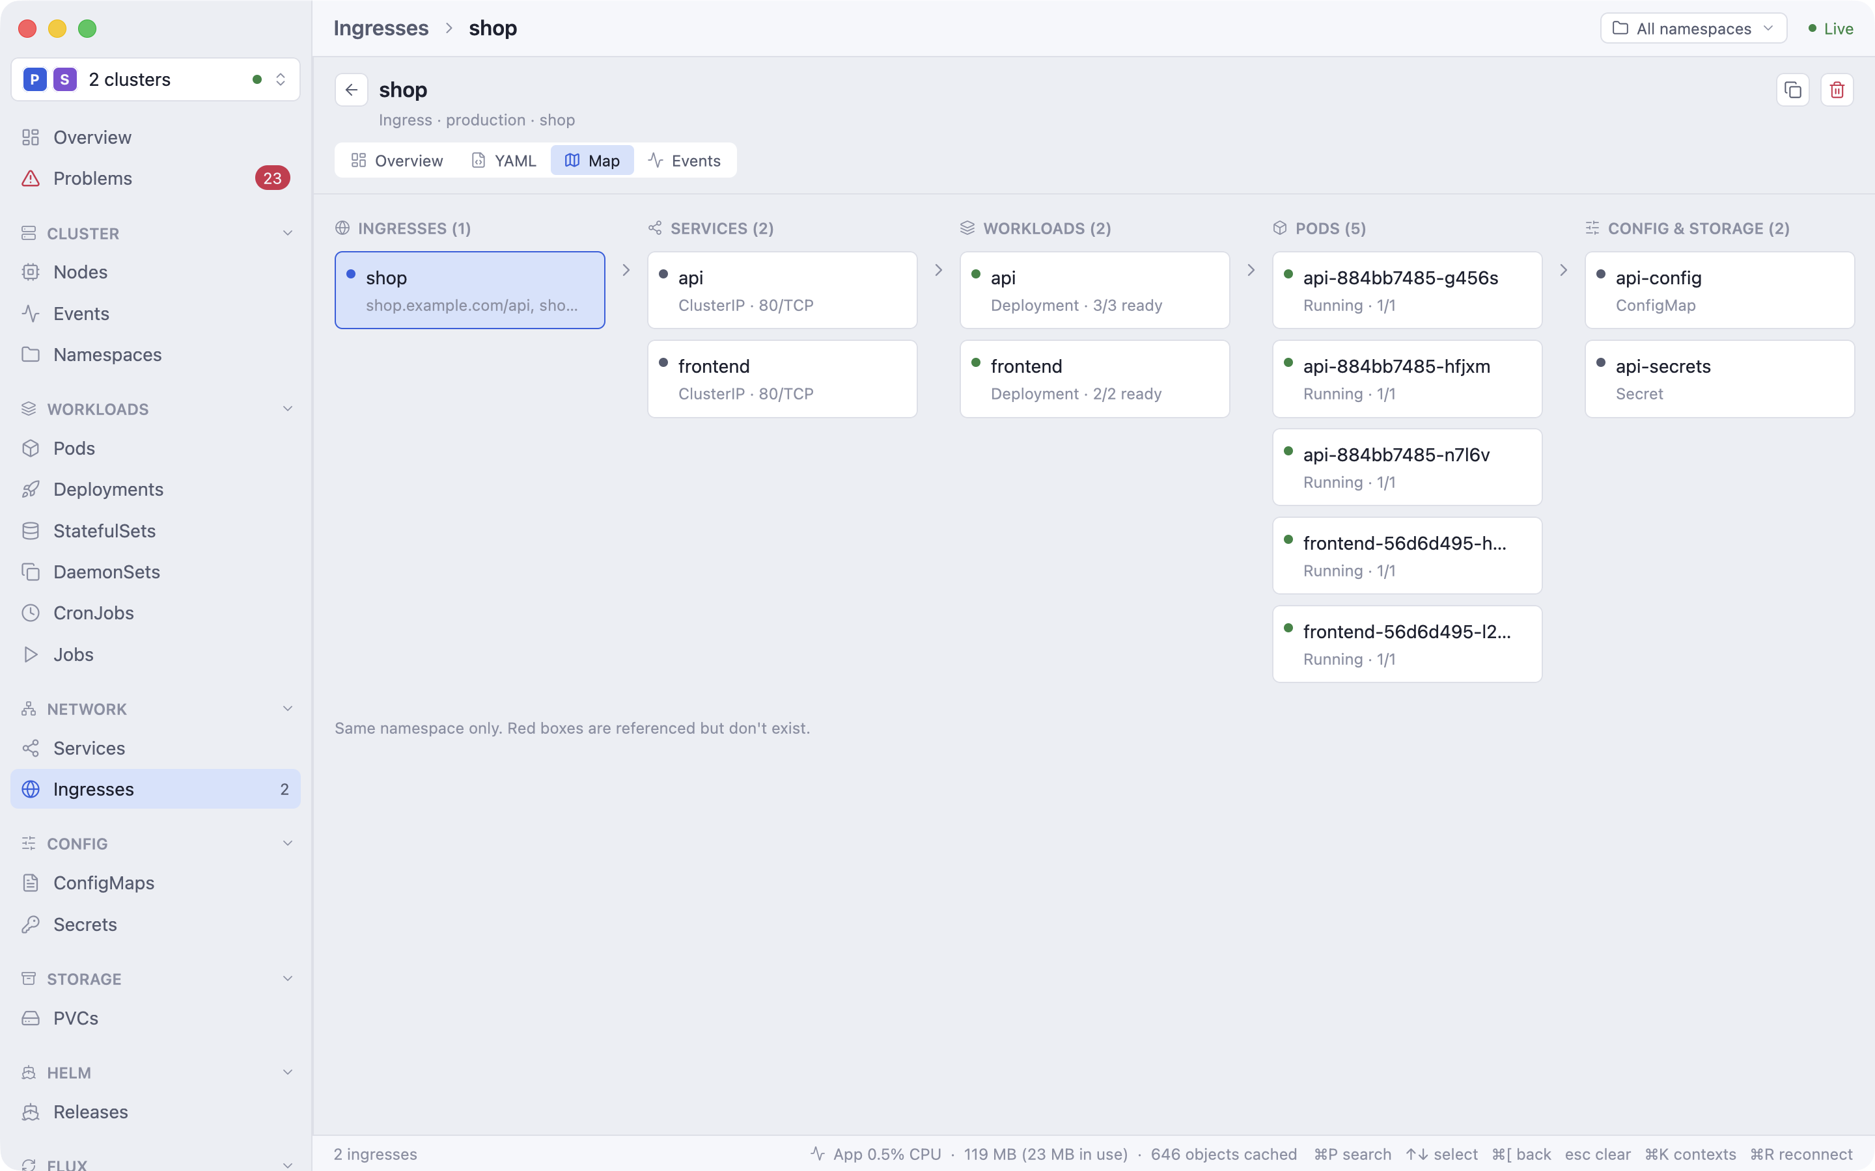Viewport: 1875px width, 1171px height.
Task: Toggle the Live status indicator
Action: (1830, 29)
